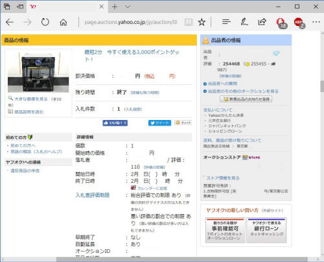Screen dimensions: 324x262
Task: Add page to favorites star
Action: (x=202, y=22)
